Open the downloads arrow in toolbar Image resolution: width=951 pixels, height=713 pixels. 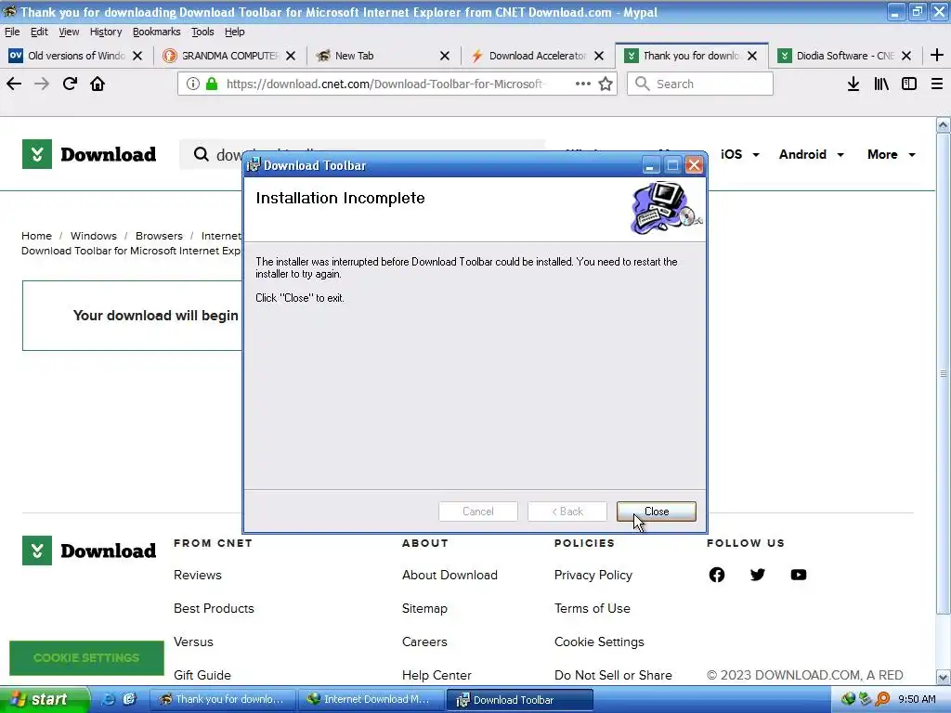coord(853,84)
